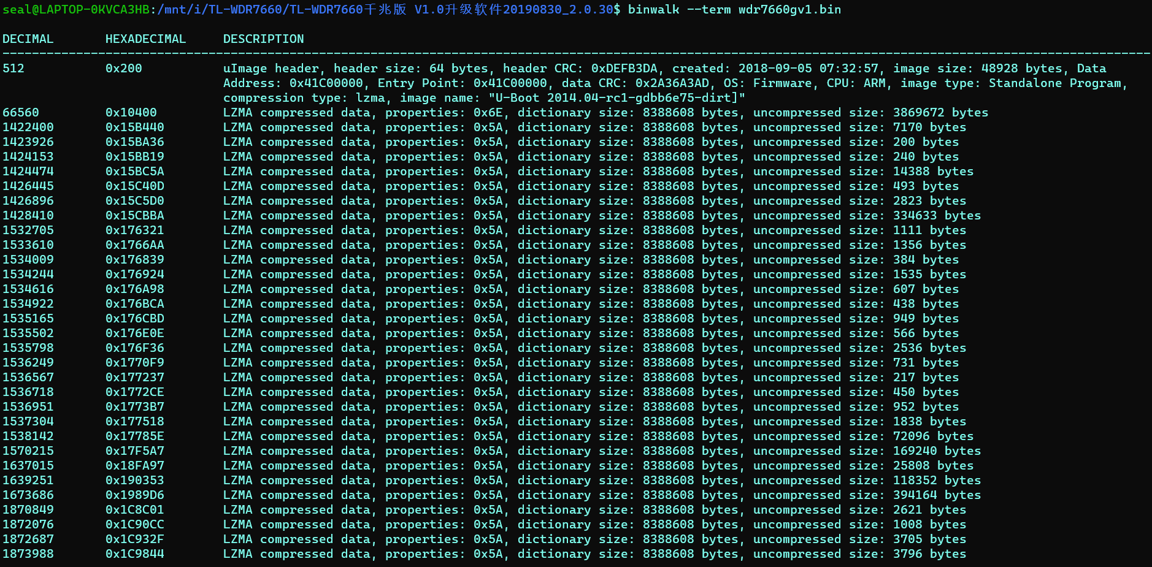Click decimal offset 512
Image resolution: width=1152 pixels, height=567 pixels.
pyautogui.click(x=13, y=68)
